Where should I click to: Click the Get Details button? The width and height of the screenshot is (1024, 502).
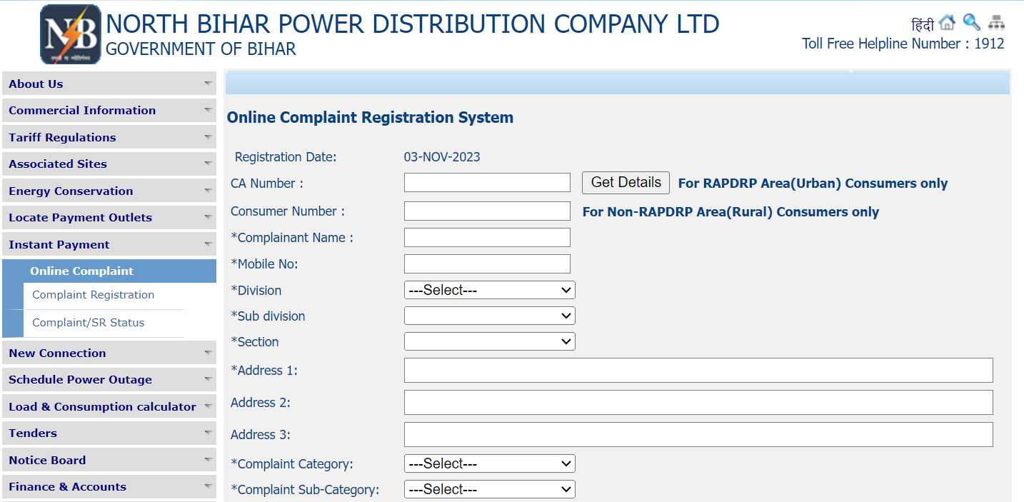(626, 183)
